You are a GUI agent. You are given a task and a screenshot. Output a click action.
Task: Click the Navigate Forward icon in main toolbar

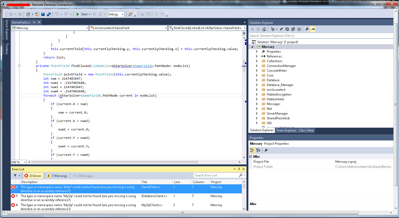pos(20,14)
